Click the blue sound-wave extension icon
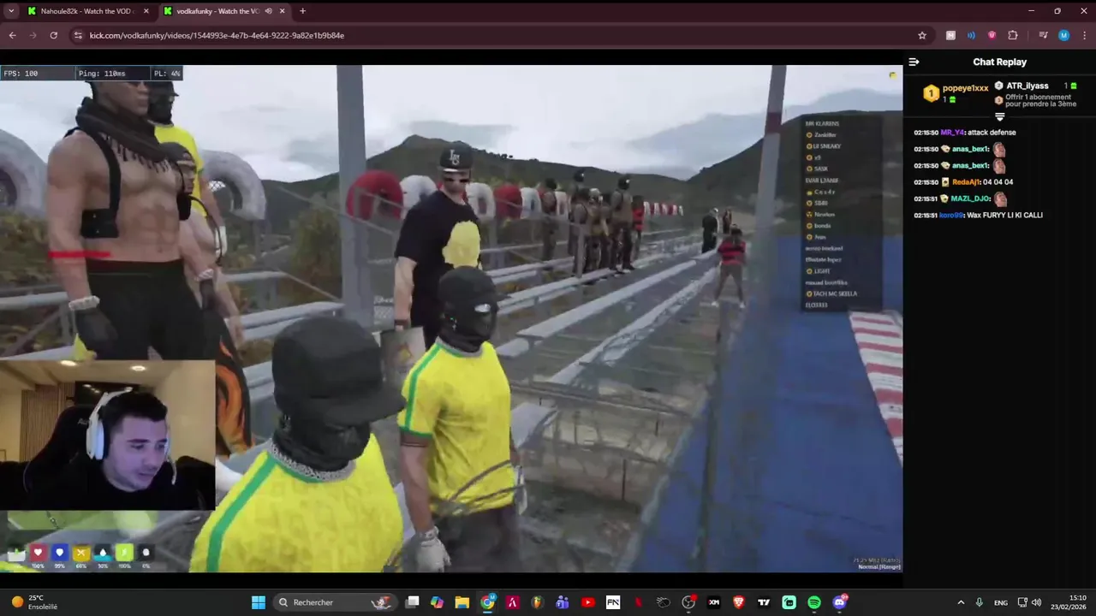 click(971, 35)
